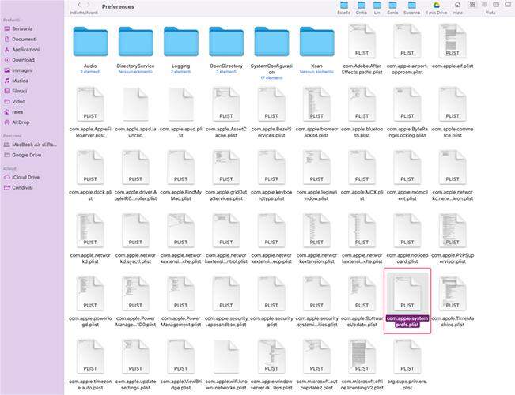Viewport: 515px width, 395px height.
Task: Select MacBook Air di Ra... in sidebar
Action: pyautogui.click(x=32, y=145)
